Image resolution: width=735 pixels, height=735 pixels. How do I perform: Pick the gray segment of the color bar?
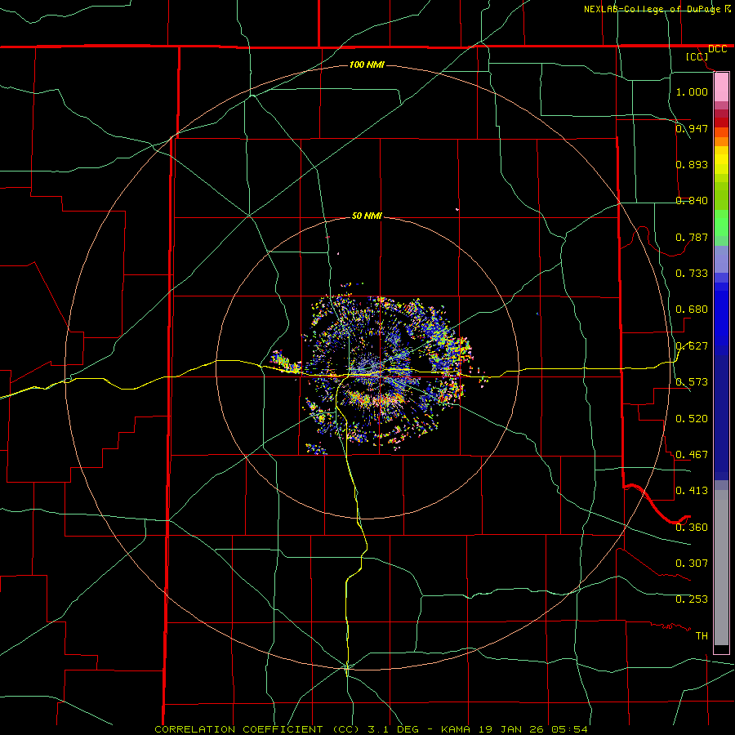click(x=721, y=568)
